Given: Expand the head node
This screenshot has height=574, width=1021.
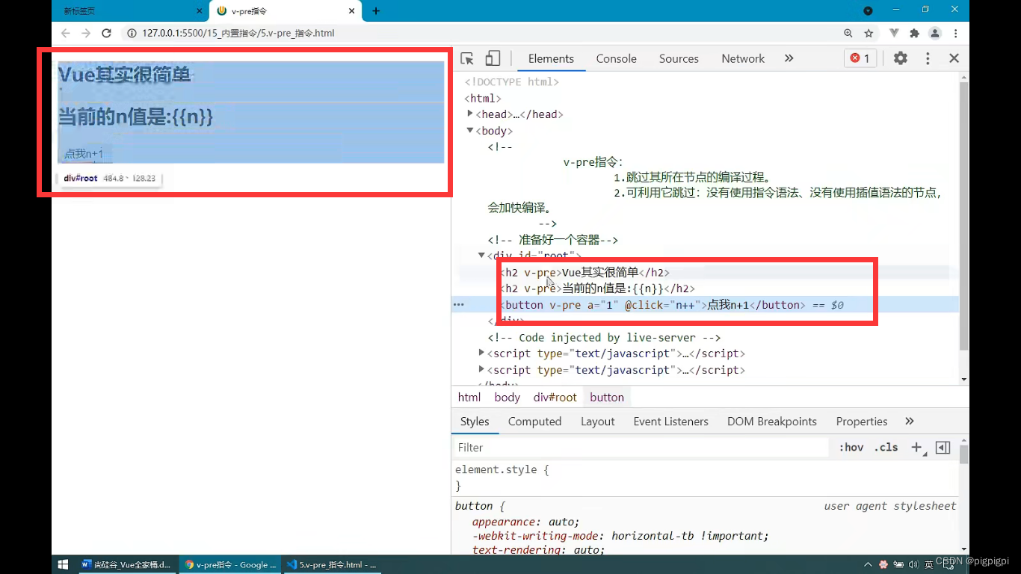Looking at the screenshot, I should click(x=470, y=114).
